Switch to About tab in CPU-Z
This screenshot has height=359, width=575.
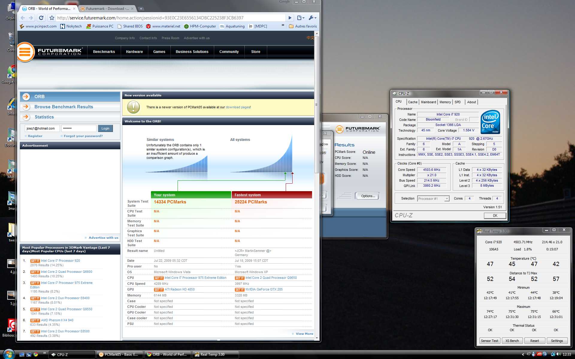471,102
